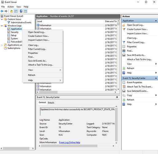The image size is (158, 154).
Task: Open View submenu arrow in Actions pane
Action: [x=156, y=64]
